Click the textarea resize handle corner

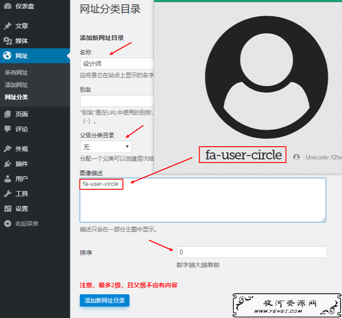[x=323, y=220]
